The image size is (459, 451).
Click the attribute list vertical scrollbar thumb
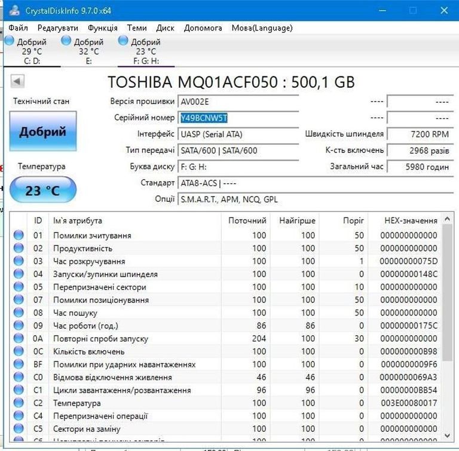[447, 293]
